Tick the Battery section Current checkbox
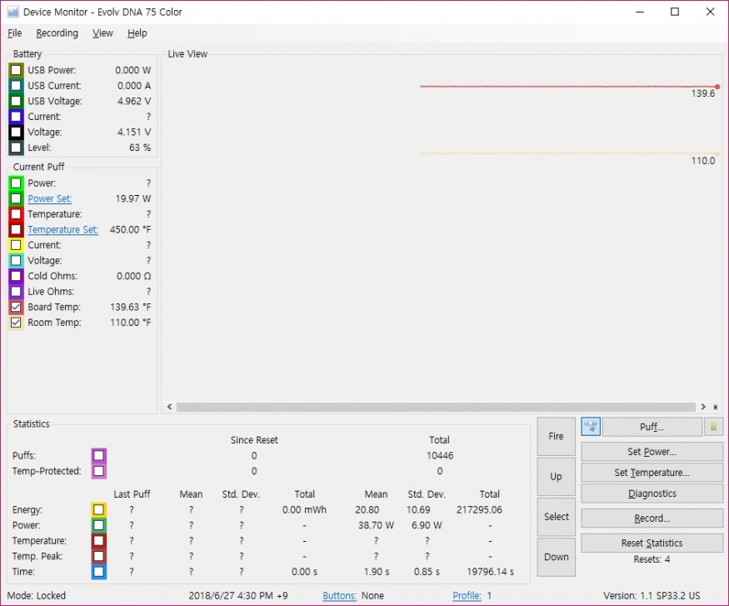 (16, 116)
